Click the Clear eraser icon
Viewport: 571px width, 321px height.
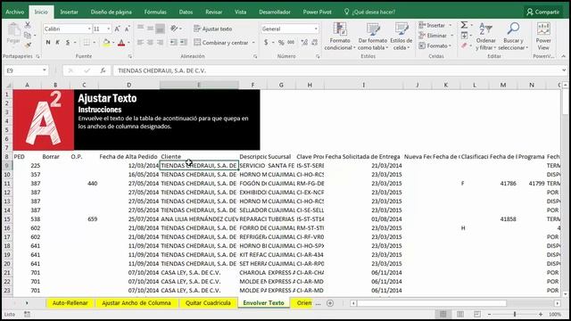[x=464, y=45]
